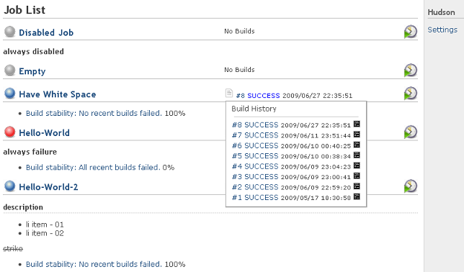Open the Settings link in Hudson sidebar
This screenshot has height=272, width=464.
click(x=442, y=30)
